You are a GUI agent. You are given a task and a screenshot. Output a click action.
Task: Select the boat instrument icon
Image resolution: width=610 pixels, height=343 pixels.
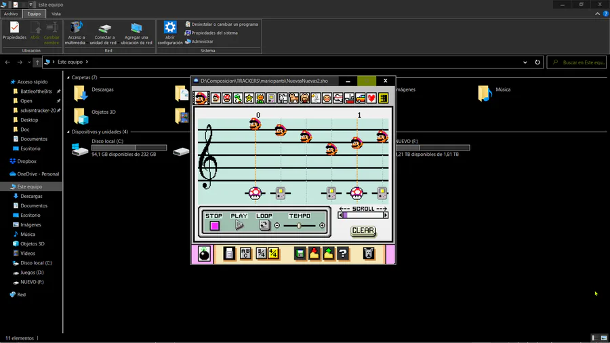pos(349,98)
